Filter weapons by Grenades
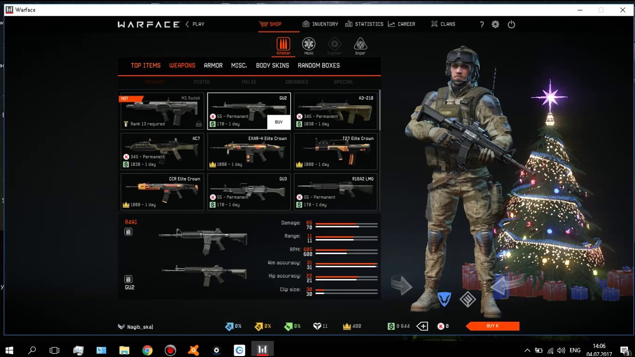This screenshot has width=635, height=357. [297, 82]
